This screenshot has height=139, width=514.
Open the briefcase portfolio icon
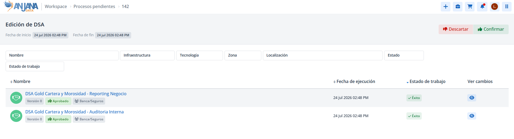pos(458,7)
